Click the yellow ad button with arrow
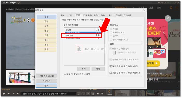 (x=153, y=63)
